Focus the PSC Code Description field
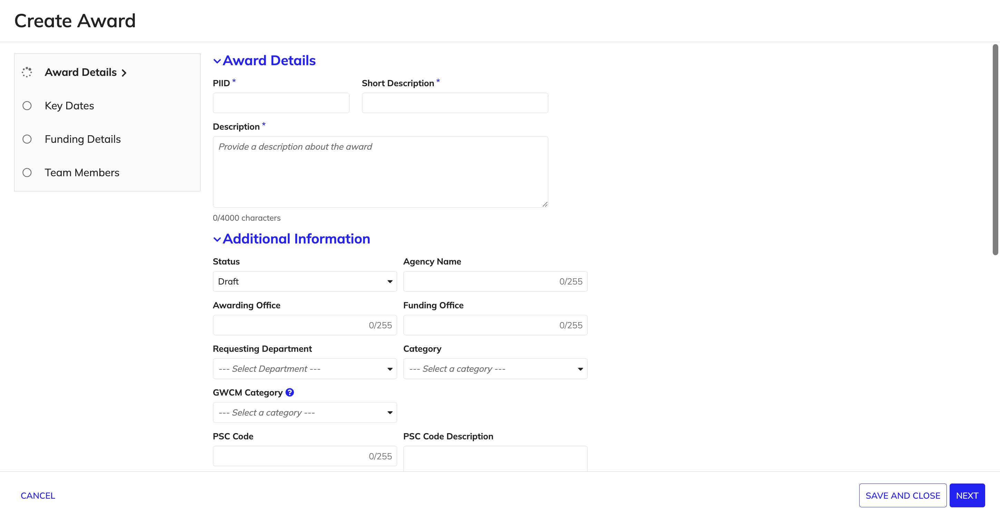Image resolution: width=1000 pixels, height=518 pixels. (495, 459)
